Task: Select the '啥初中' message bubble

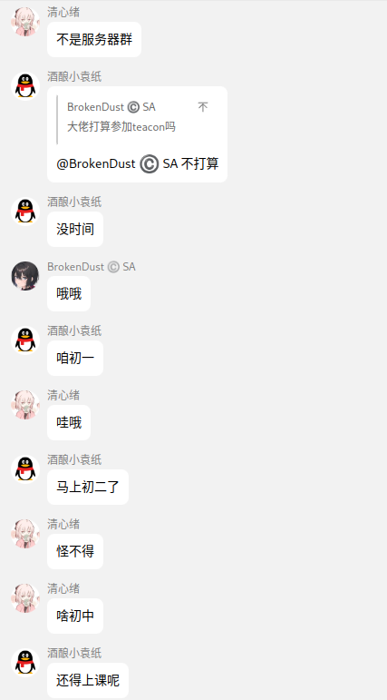Action: [x=75, y=616]
